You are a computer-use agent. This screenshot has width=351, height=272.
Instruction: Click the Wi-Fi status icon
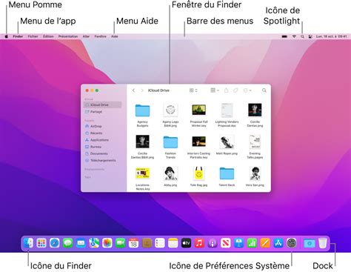click(294, 36)
